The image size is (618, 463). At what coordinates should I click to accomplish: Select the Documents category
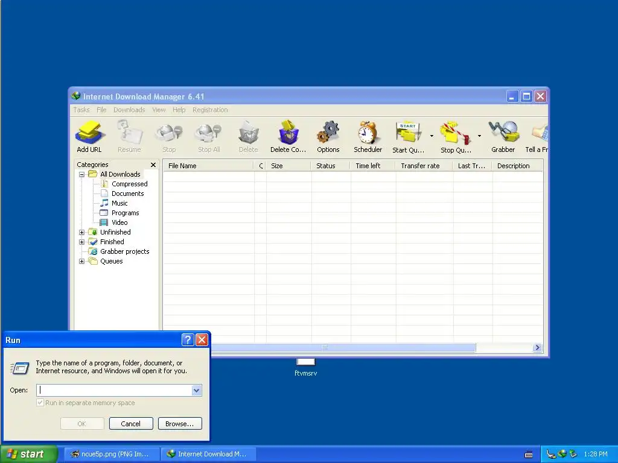tap(127, 194)
